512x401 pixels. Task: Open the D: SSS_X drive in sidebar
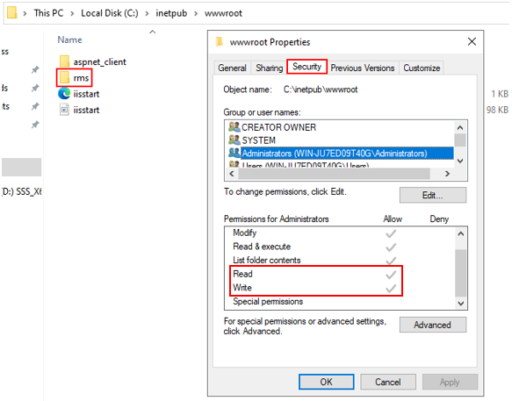point(22,191)
